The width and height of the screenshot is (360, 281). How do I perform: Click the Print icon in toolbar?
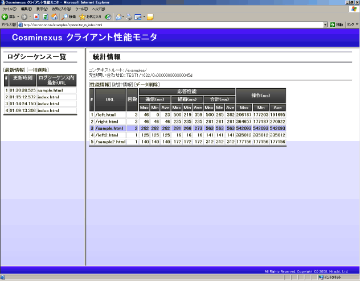point(129,17)
